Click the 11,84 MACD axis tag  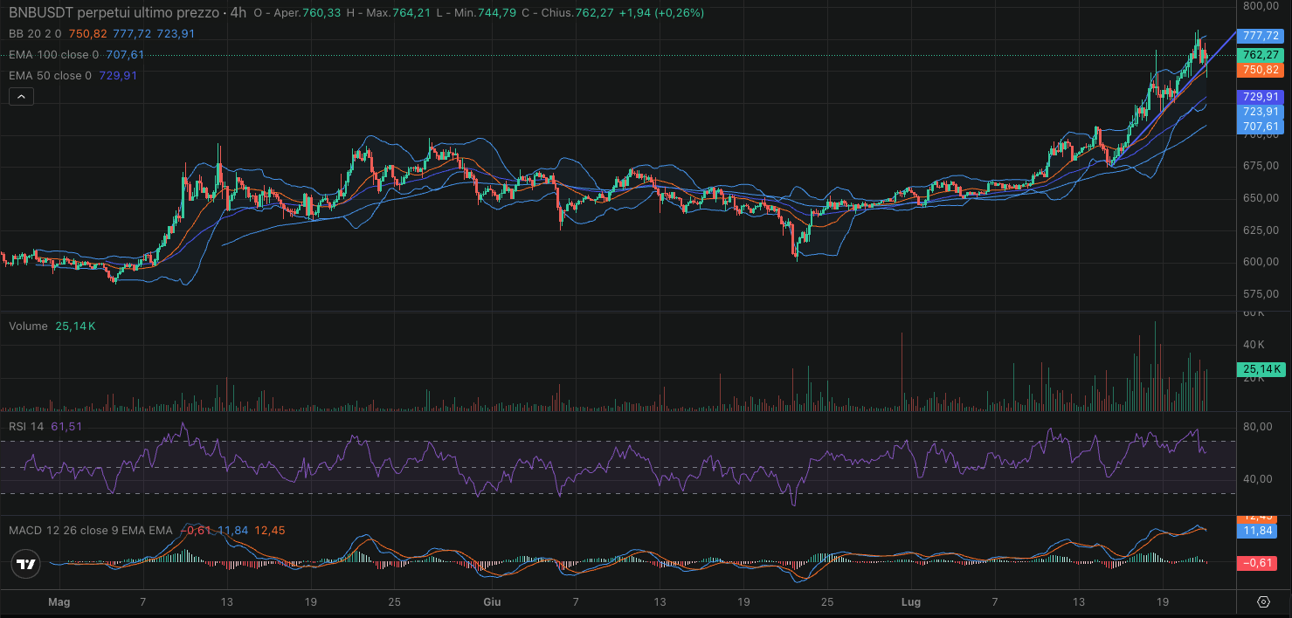pos(1258,531)
